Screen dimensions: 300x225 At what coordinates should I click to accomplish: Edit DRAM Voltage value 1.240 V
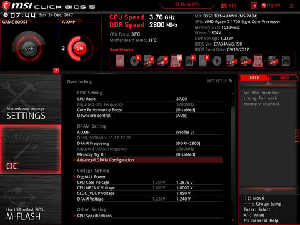point(183,199)
